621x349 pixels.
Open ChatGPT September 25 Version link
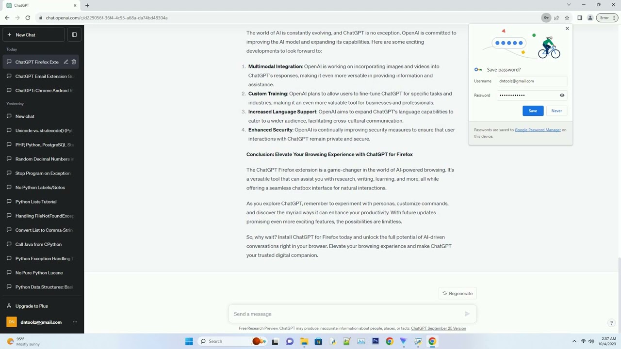point(438,329)
